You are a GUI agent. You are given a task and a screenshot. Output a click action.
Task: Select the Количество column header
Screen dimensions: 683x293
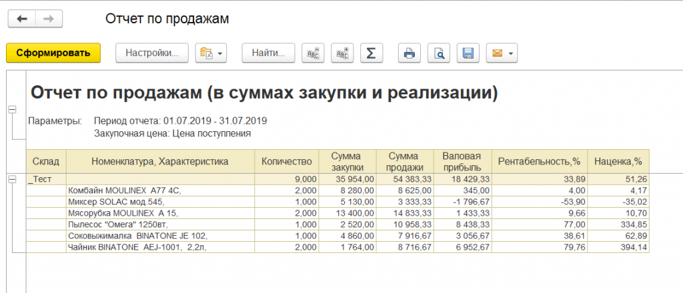tap(287, 162)
